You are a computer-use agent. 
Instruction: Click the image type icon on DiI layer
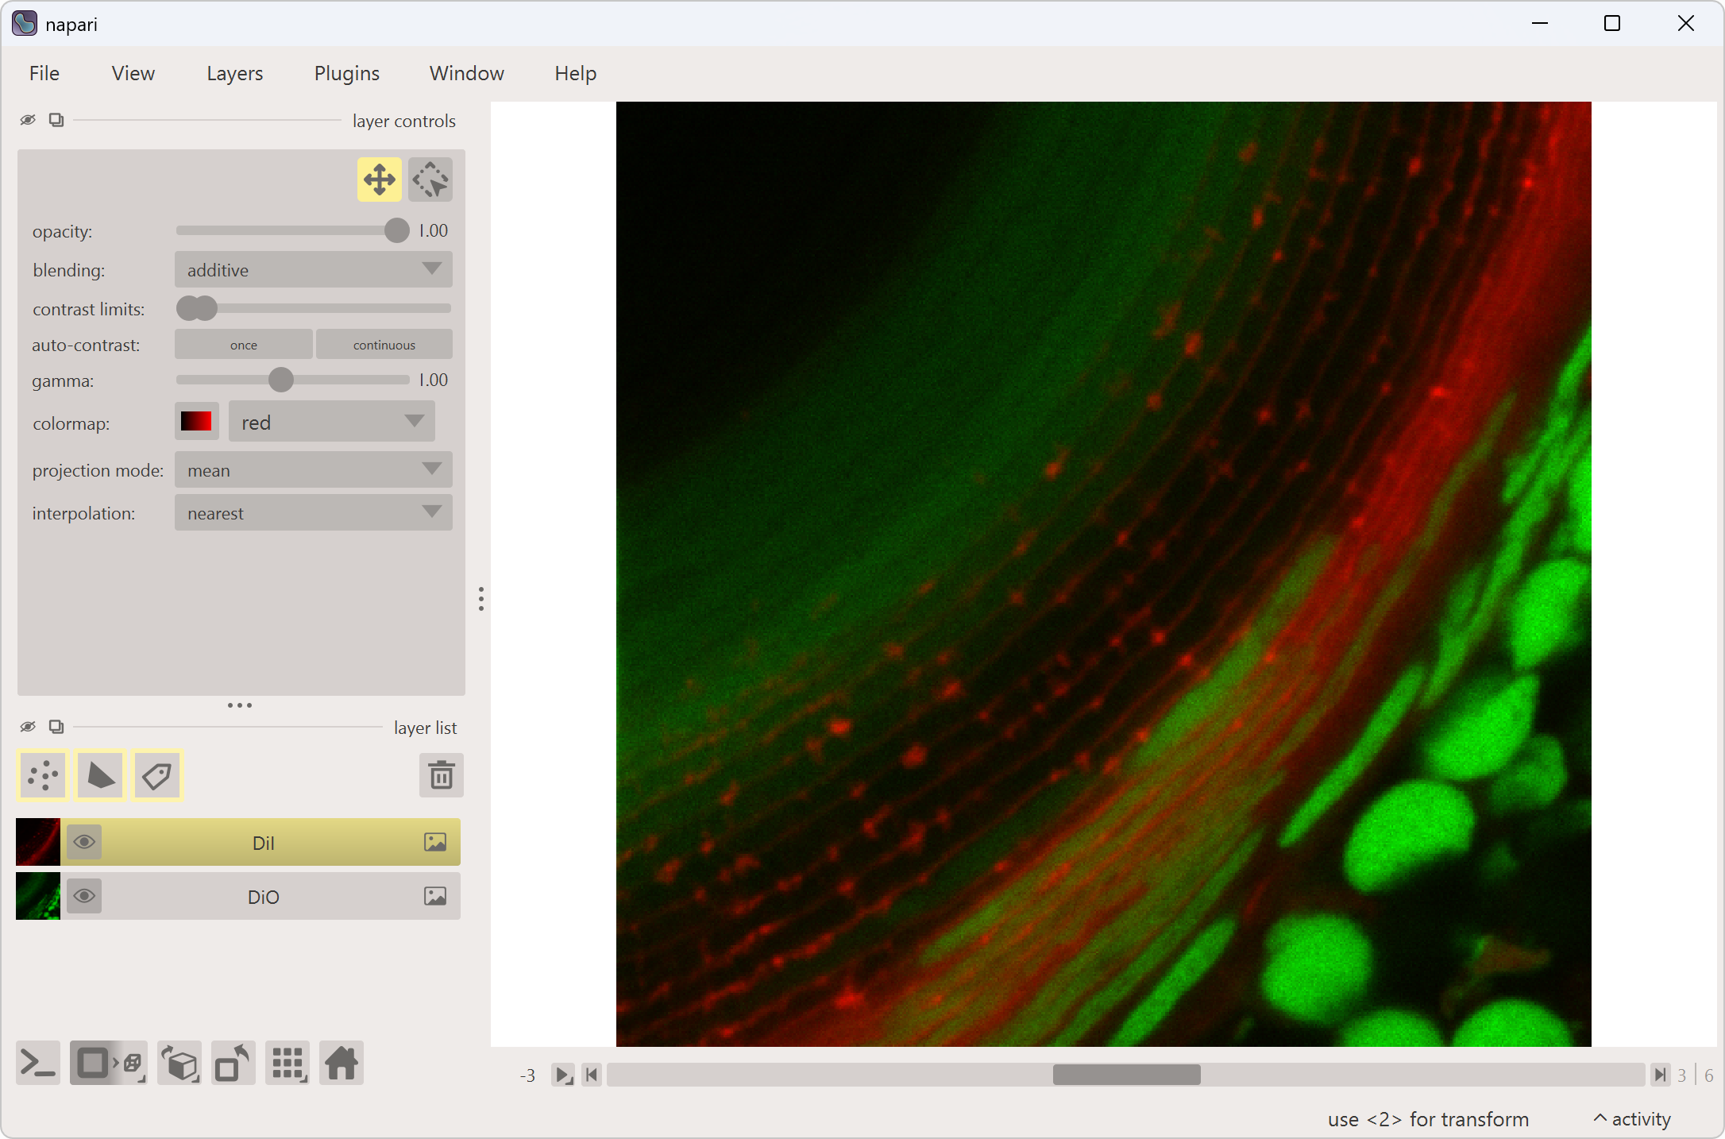[x=435, y=842]
